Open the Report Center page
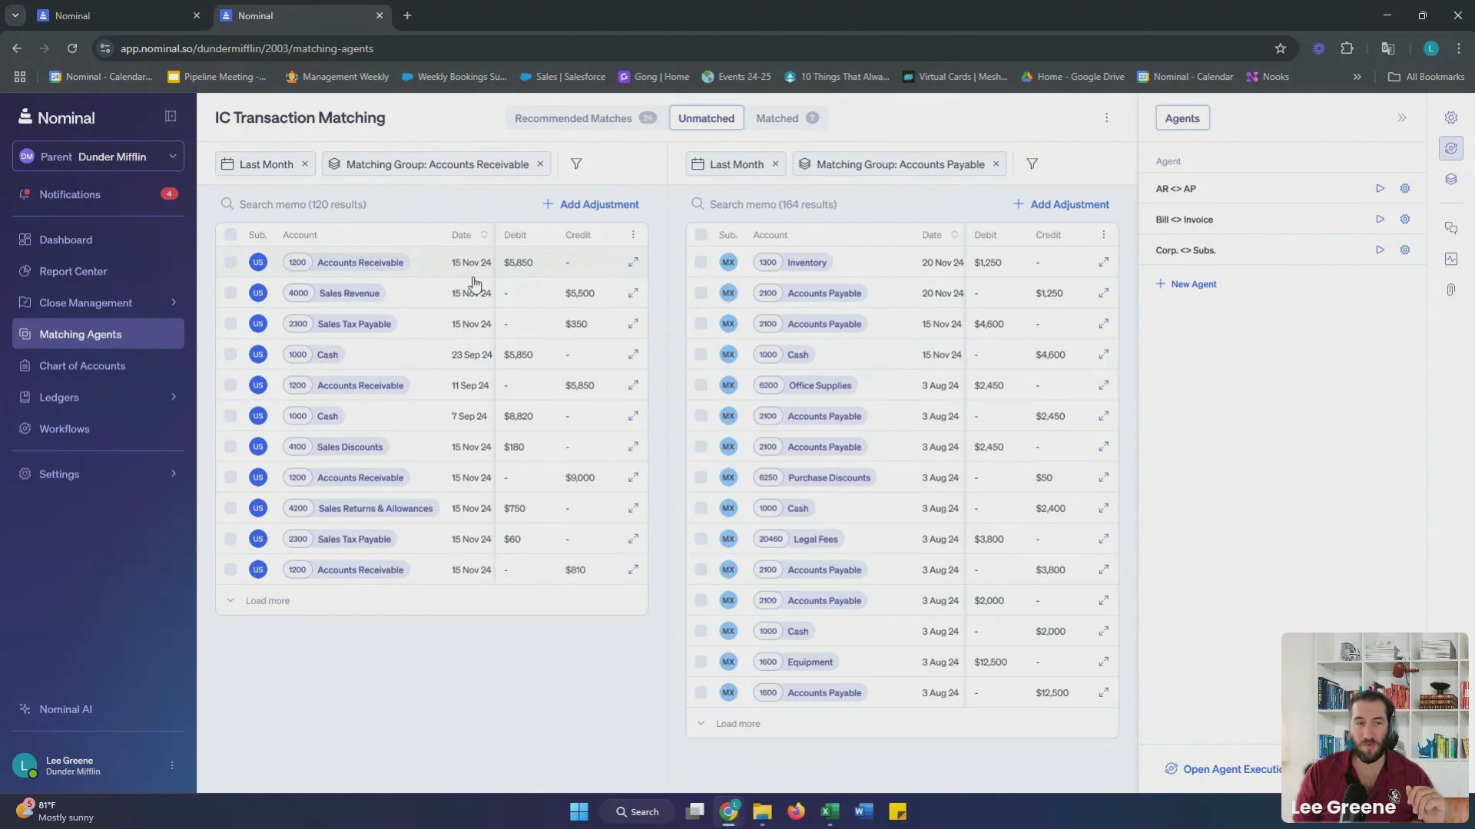Image resolution: width=1475 pixels, height=829 pixels. coord(98,271)
